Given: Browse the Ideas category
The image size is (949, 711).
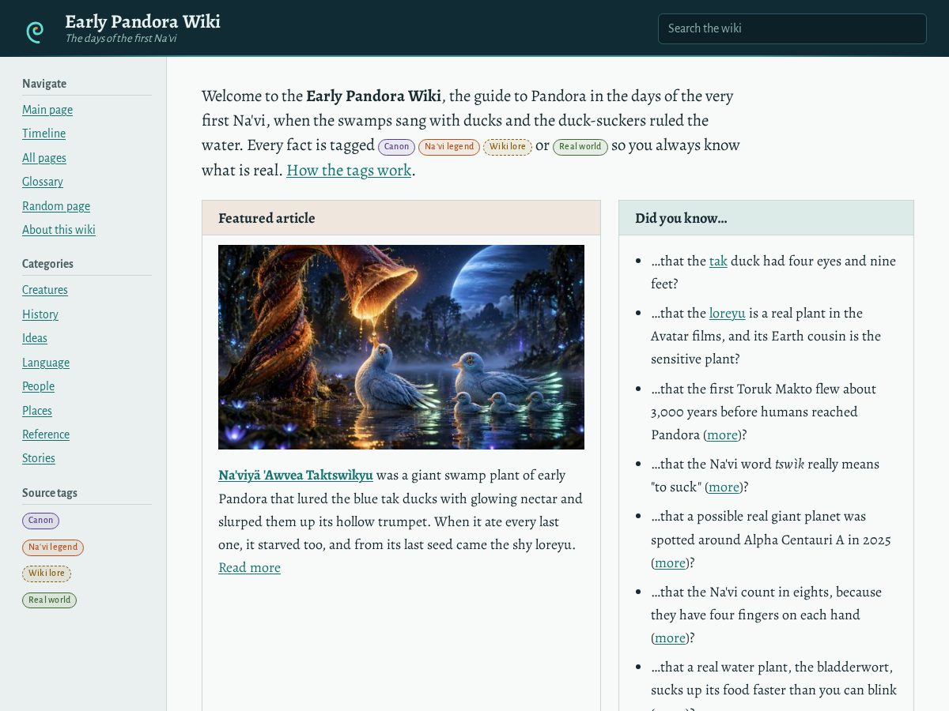Looking at the screenshot, I should (35, 338).
